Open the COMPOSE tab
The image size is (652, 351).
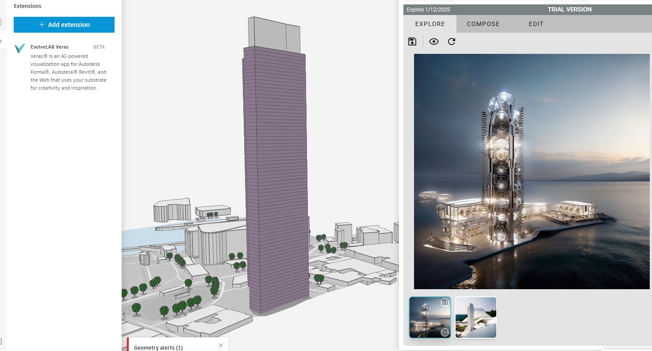(483, 24)
